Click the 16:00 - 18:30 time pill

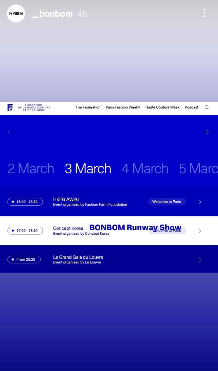click(x=25, y=202)
